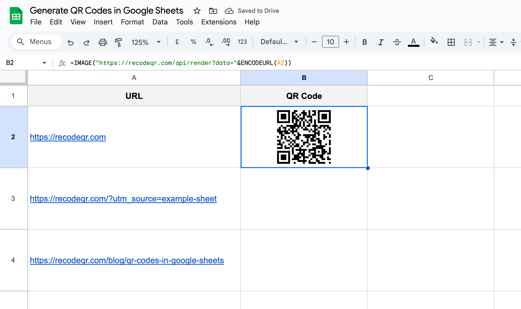Open the font family dropdown

pyautogui.click(x=278, y=42)
